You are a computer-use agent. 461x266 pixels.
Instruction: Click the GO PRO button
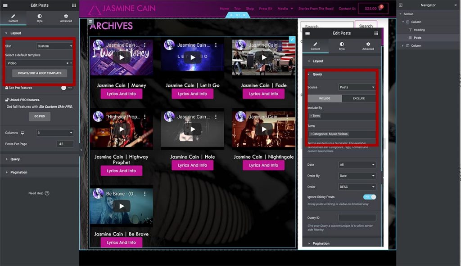40,116
